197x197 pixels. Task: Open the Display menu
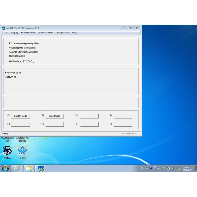pos(15,33)
